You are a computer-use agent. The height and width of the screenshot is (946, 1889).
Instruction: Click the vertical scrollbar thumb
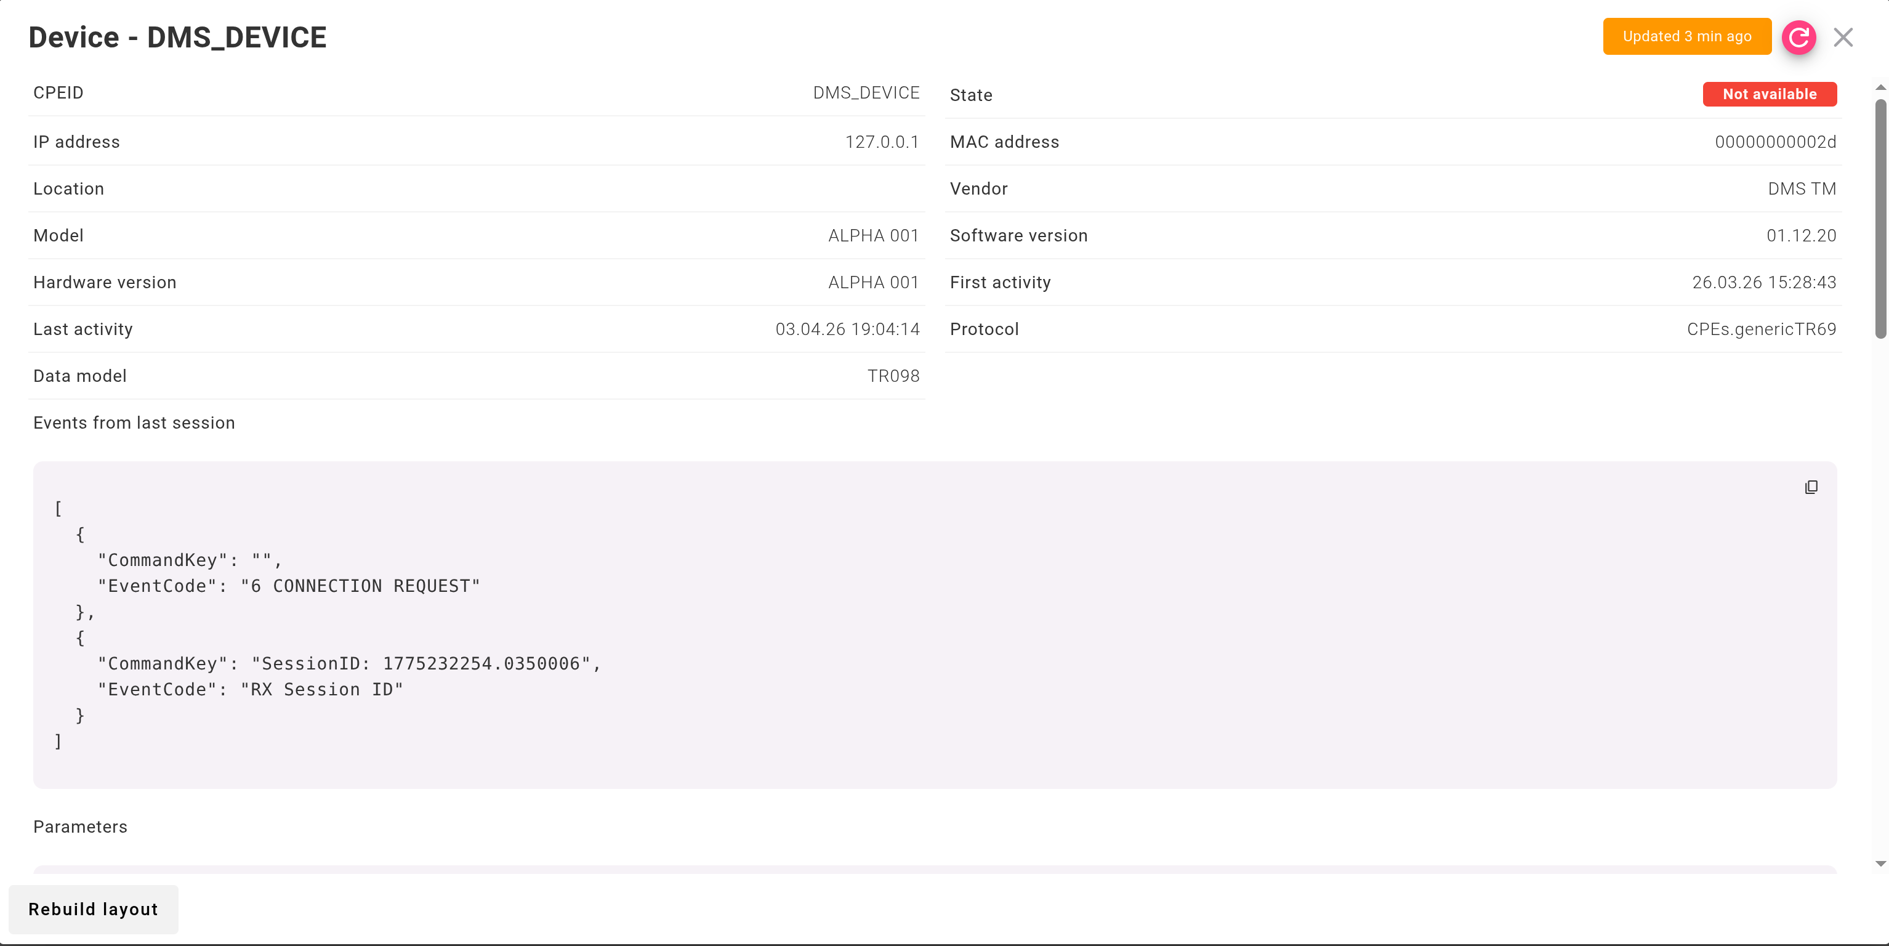(x=1881, y=219)
